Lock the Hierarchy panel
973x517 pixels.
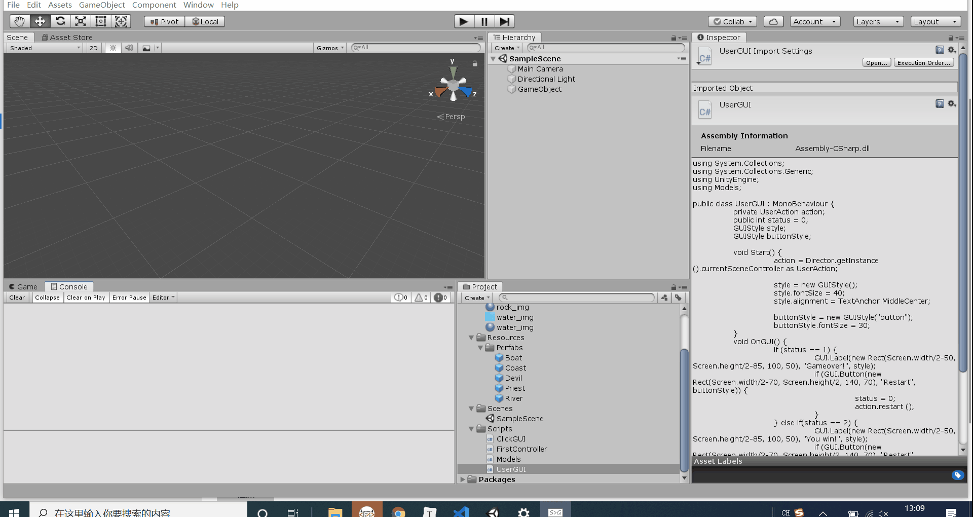click(x=673, y=38)
